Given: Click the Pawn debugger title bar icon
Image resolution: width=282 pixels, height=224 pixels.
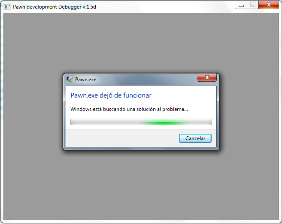Looking at the screenshot, I should [x=7, y=7].
